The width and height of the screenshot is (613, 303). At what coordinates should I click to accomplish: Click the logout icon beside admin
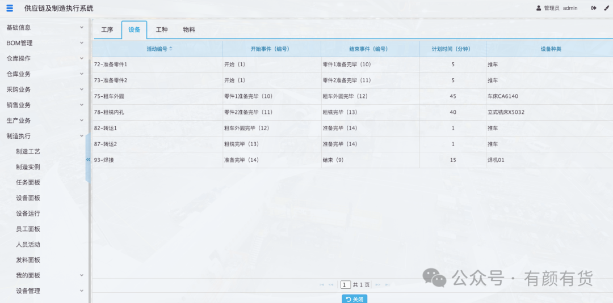(594, 8)
